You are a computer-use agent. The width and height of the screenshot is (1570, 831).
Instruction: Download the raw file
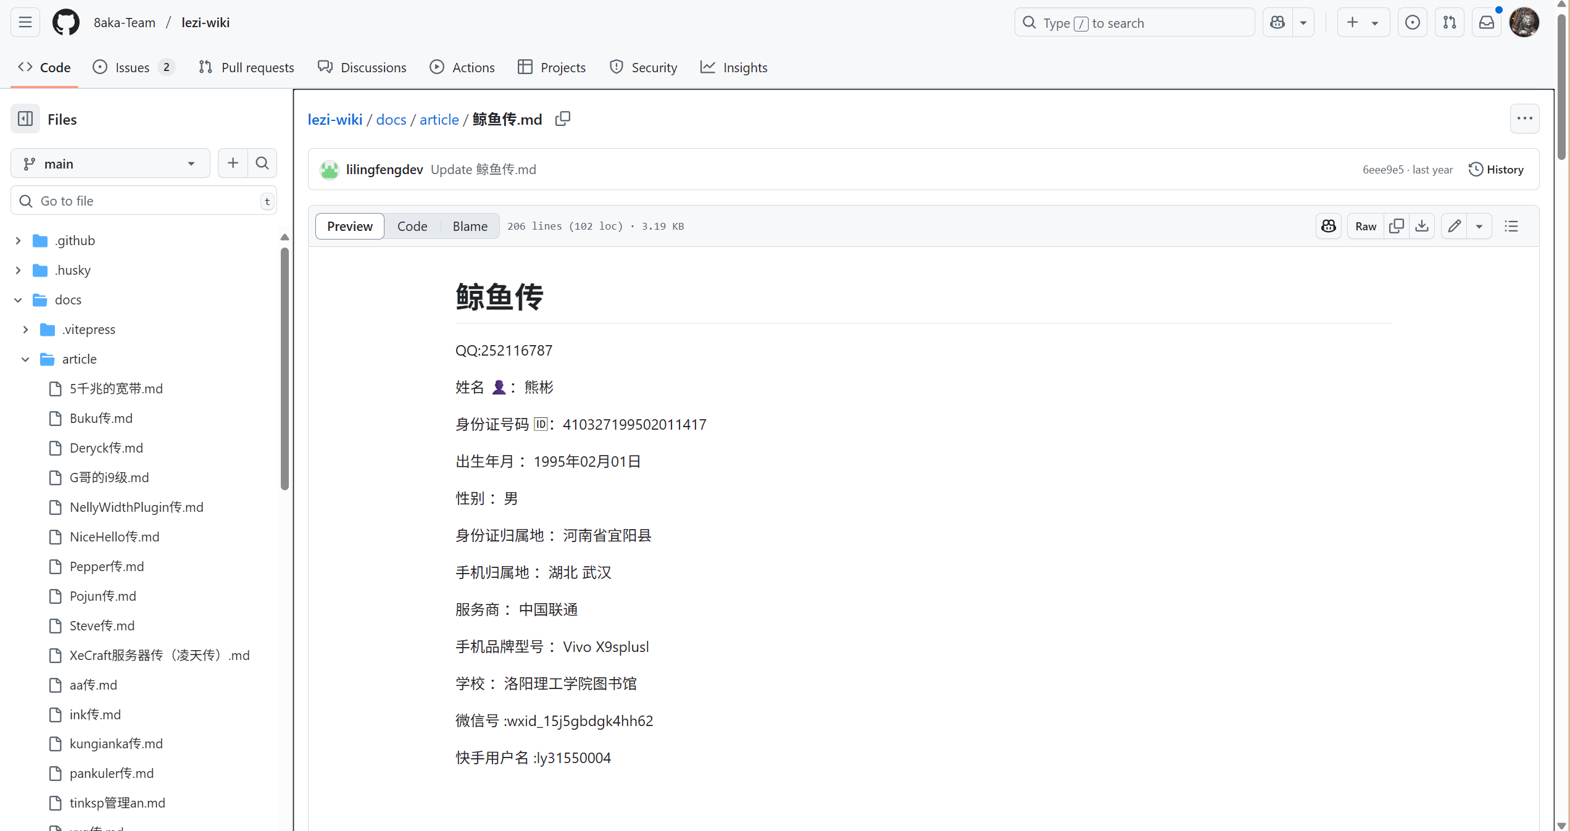click(1422, 226)
